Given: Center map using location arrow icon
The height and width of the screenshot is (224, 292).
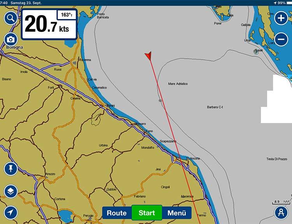Looking at the screenshot, I should [11, 212].
